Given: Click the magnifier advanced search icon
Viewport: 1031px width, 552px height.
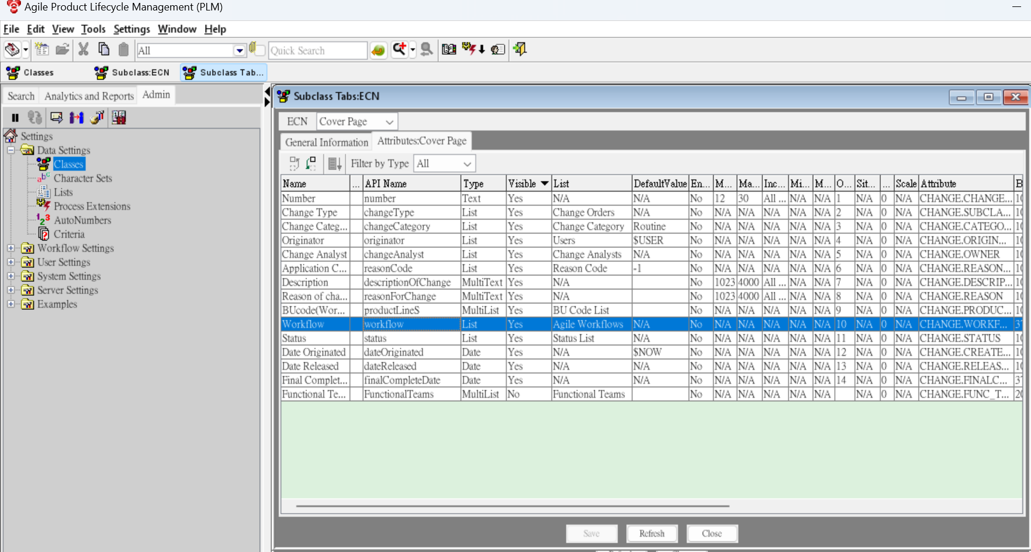Looking at the screenshot, I should [399, 49].
